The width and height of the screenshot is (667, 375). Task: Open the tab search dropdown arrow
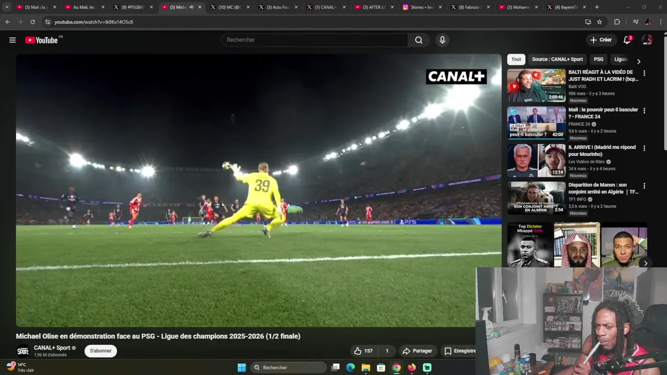7,7
